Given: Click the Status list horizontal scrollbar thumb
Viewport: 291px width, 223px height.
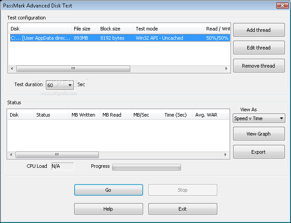Looking at the screenshot, I should (x=57, y=155).
